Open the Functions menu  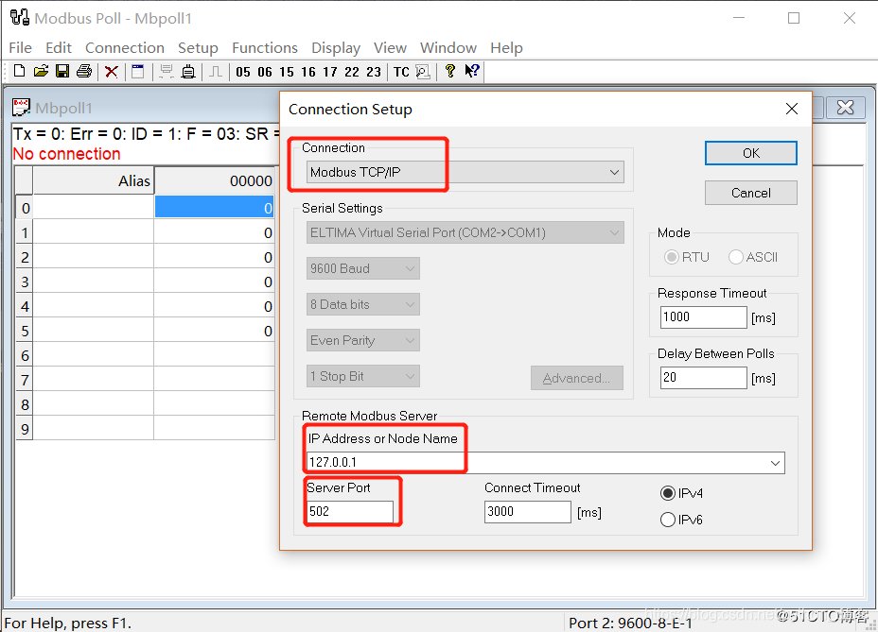265,48
